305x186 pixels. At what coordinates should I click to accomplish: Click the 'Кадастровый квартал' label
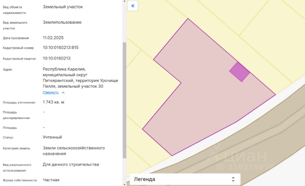coord(20,59)
